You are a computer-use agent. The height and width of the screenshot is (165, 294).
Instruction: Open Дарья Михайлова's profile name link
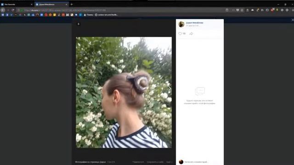194,22
